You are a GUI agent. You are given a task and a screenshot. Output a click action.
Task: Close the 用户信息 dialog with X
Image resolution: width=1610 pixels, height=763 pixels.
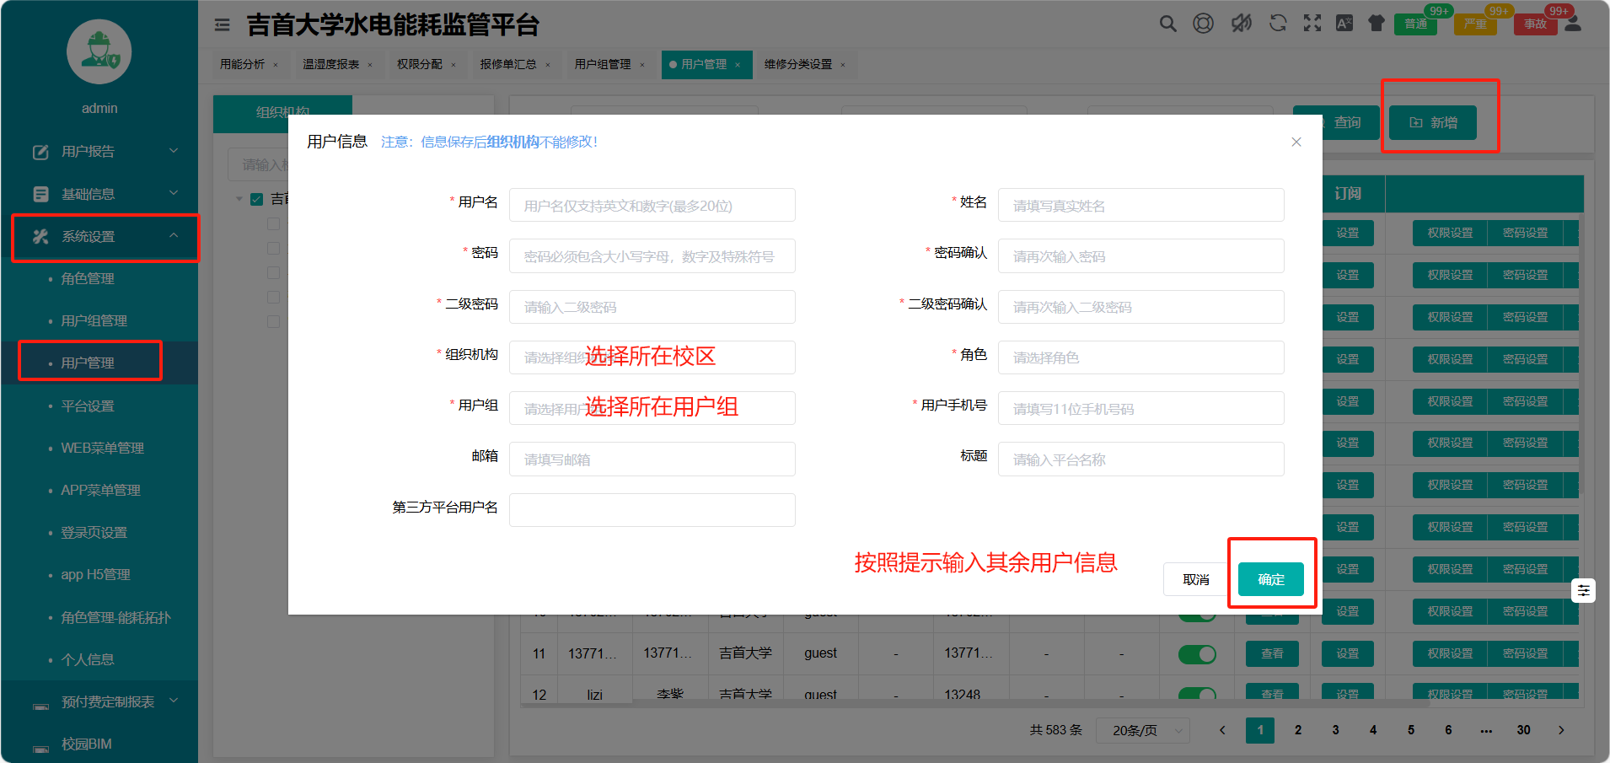point(1296,142)
